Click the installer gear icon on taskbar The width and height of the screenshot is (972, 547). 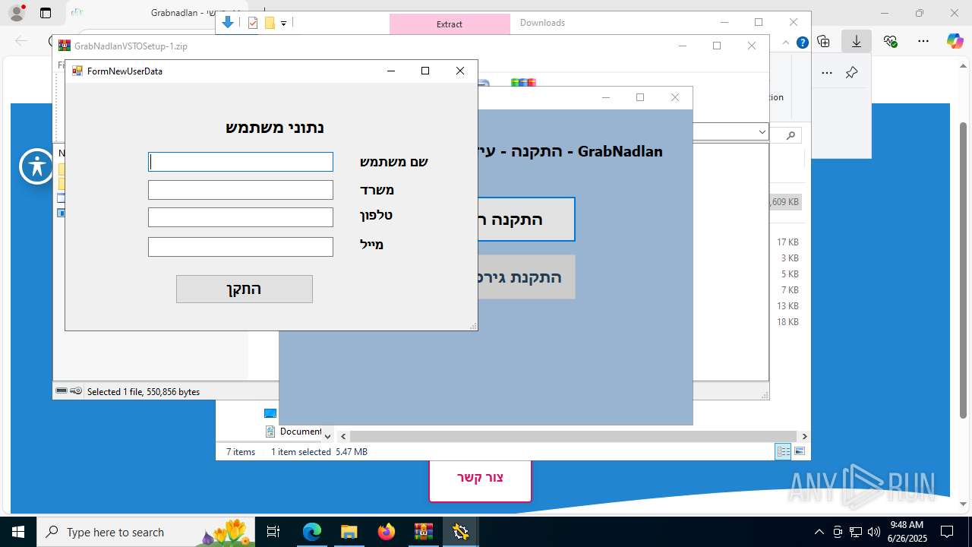click(460, 532)
